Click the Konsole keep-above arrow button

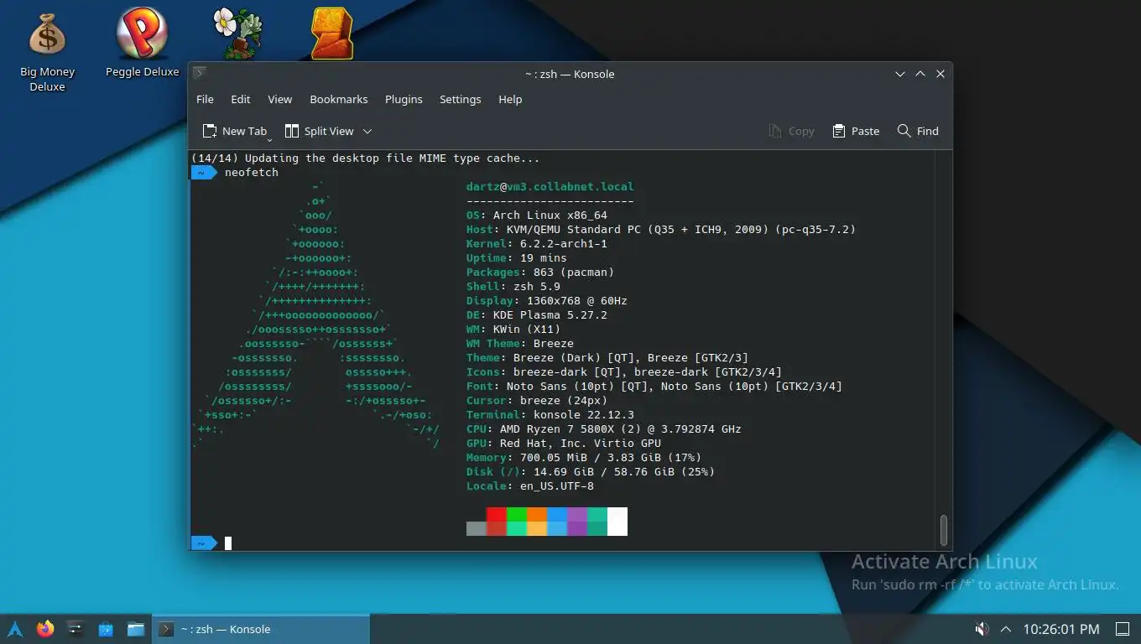[x=920, y=74]
